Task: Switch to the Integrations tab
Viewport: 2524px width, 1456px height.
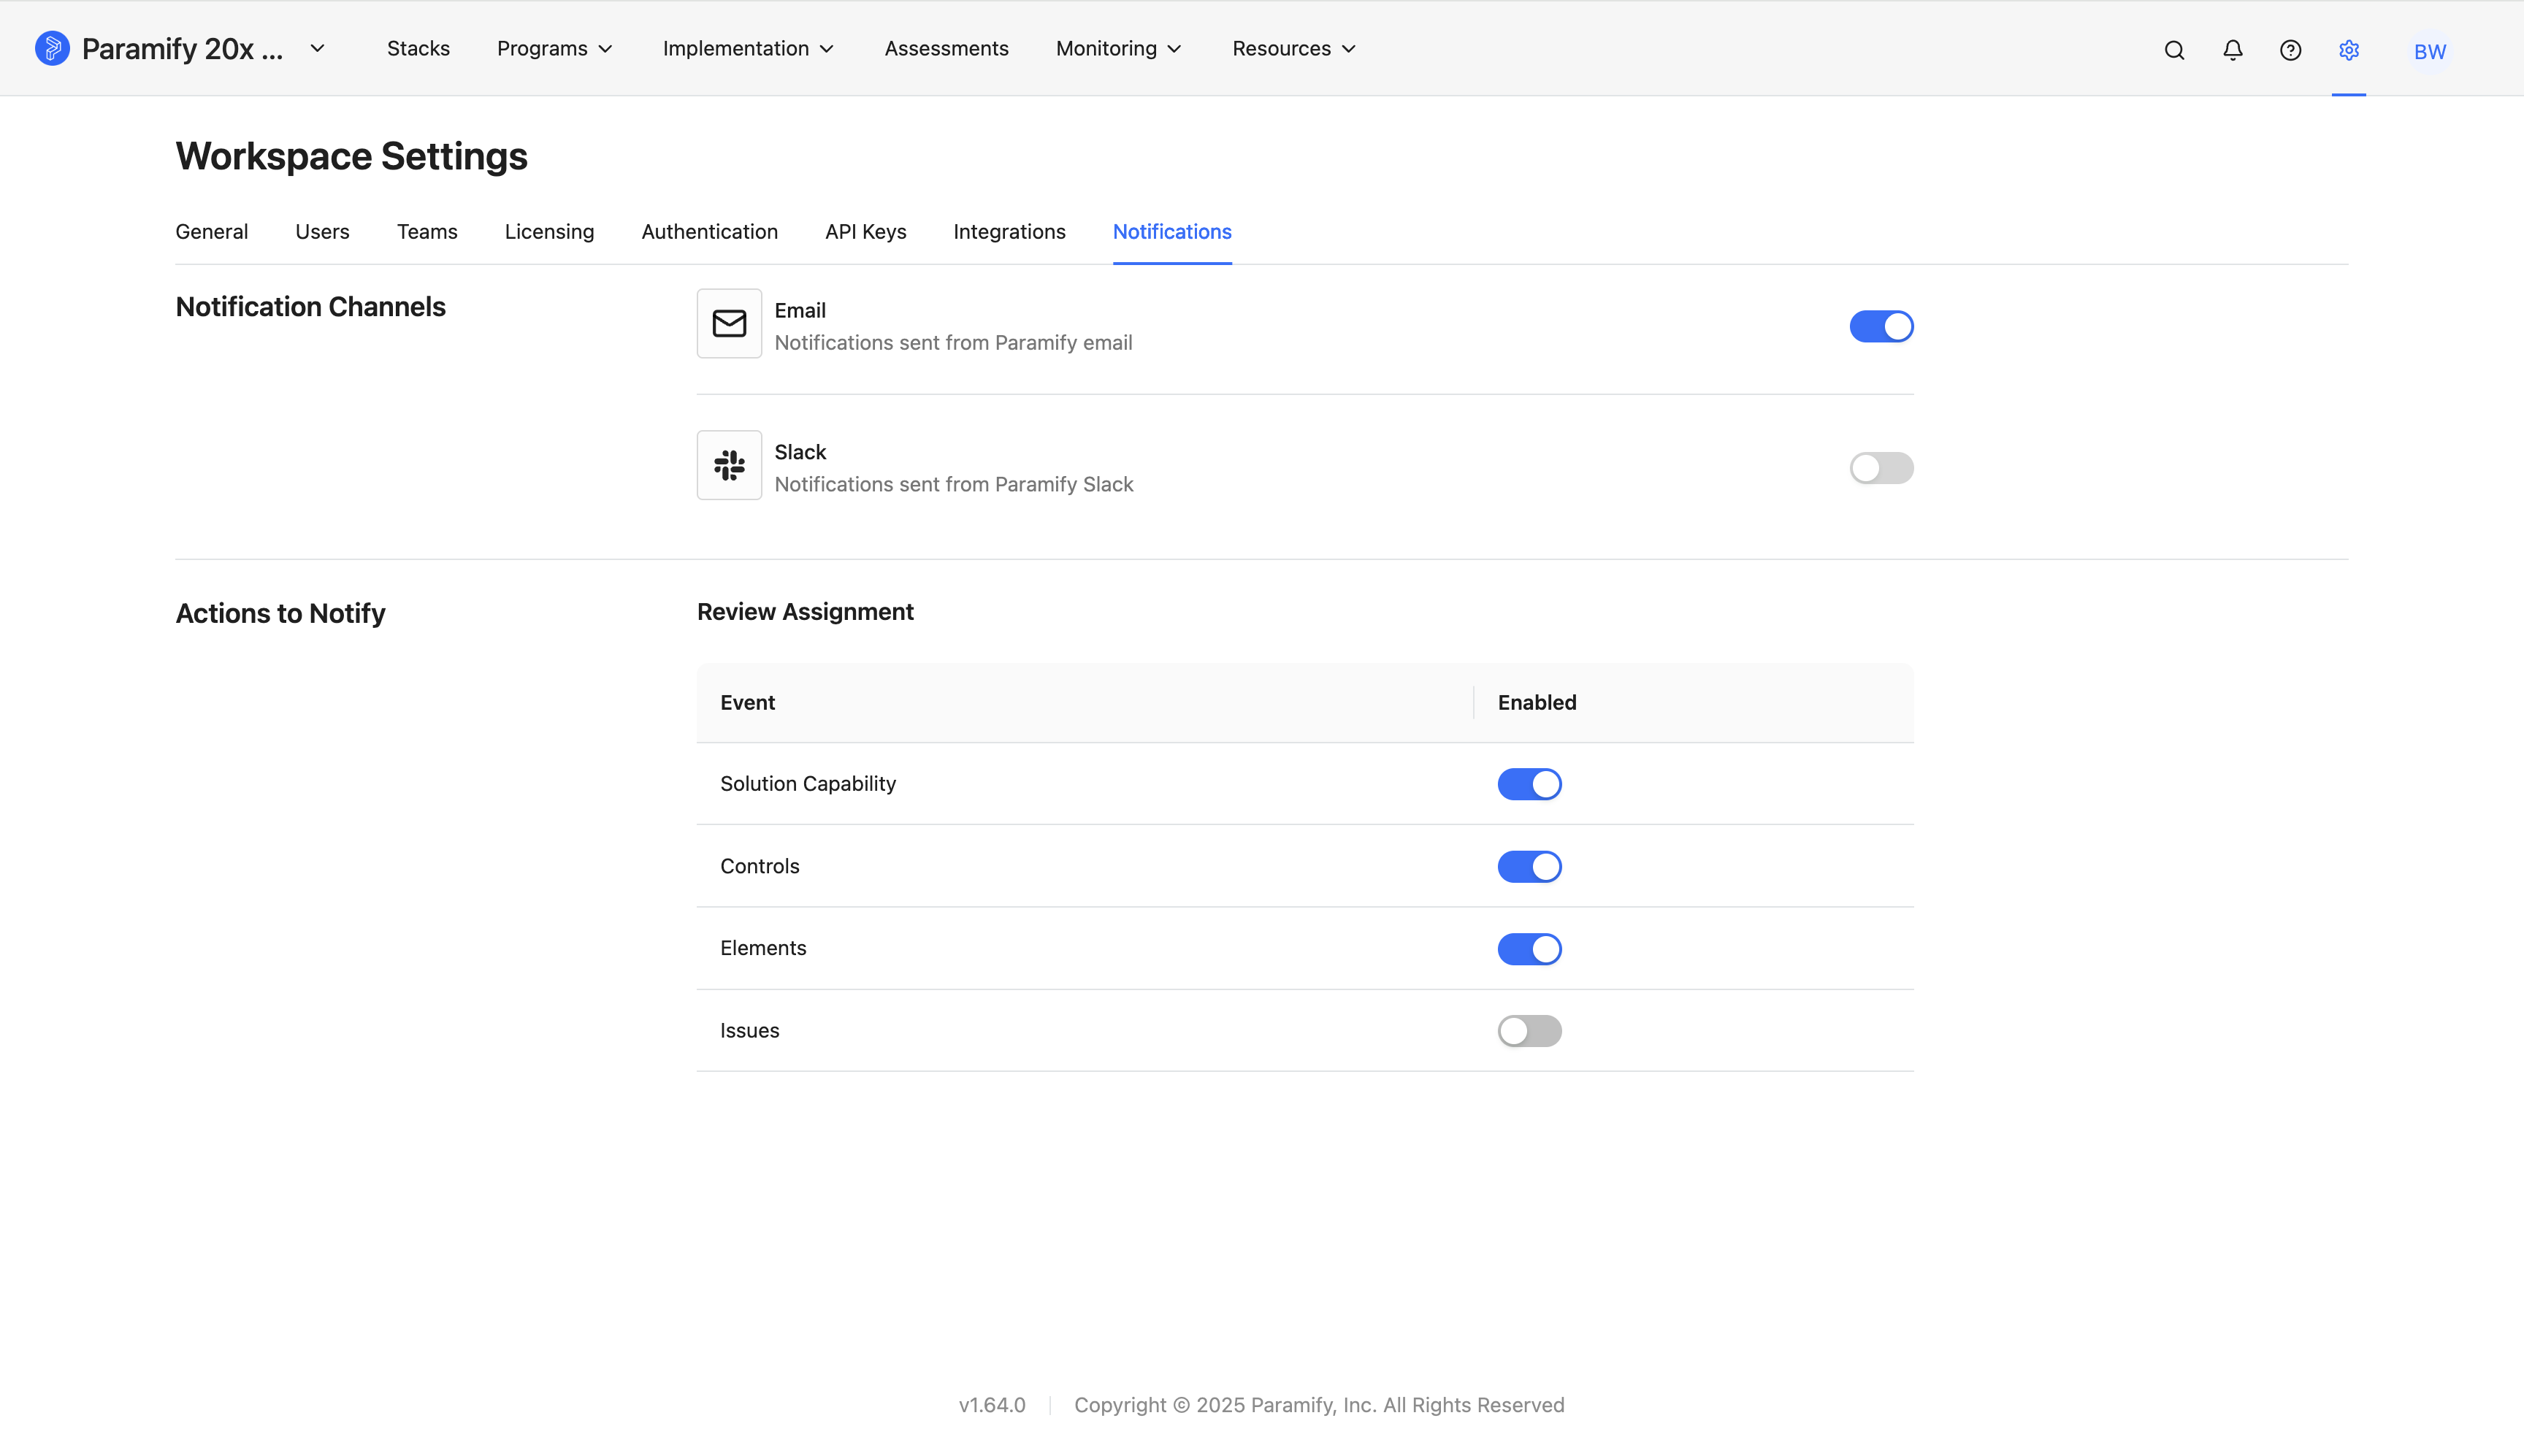Action: [x=1009, y=232]
